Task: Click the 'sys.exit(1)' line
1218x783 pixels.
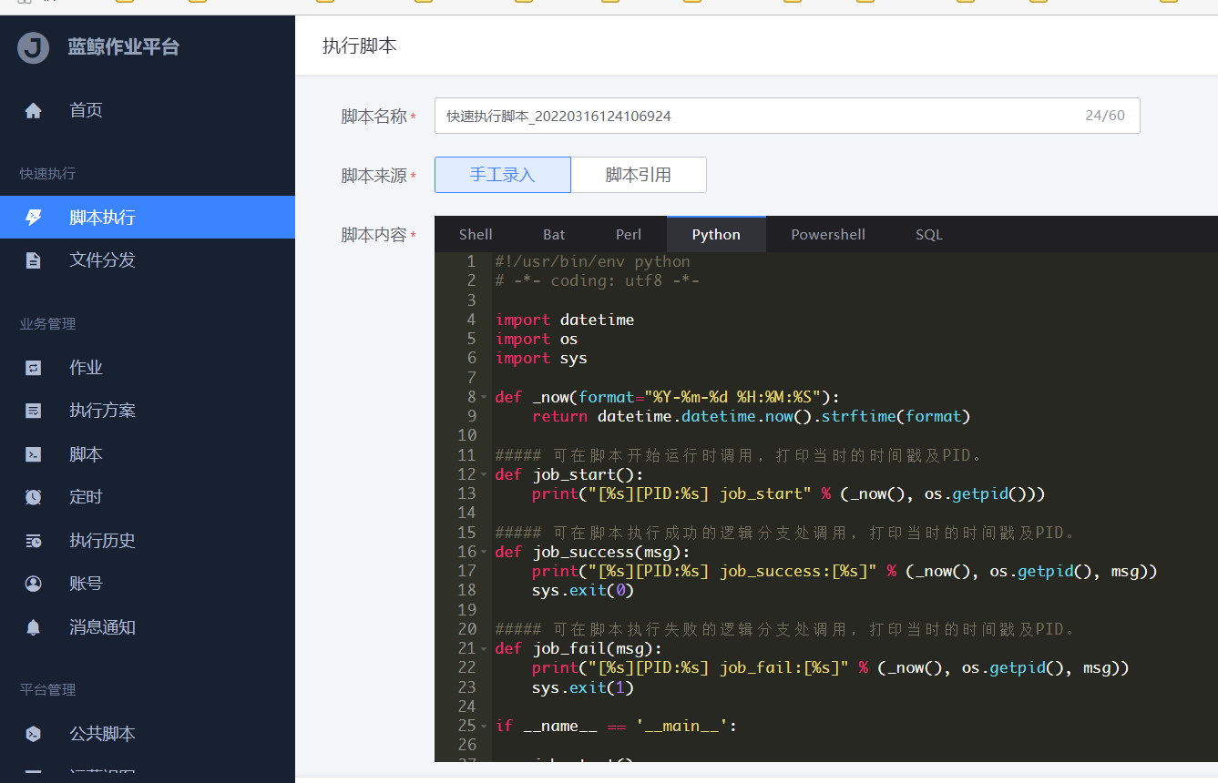Action: [583, 687]
